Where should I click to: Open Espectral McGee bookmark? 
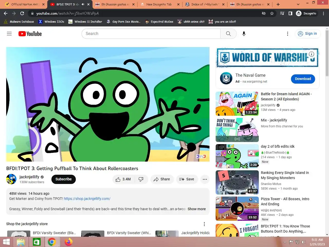tap(159, 22)
